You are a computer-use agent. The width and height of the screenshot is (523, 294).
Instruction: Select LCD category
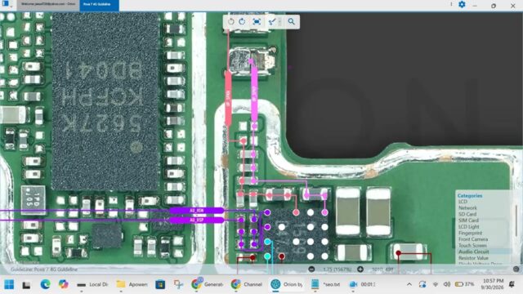point(463,202)
